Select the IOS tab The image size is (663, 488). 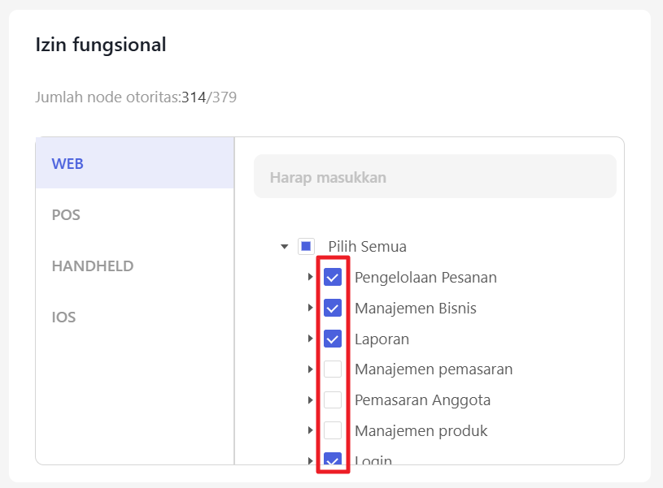point(64,317)
